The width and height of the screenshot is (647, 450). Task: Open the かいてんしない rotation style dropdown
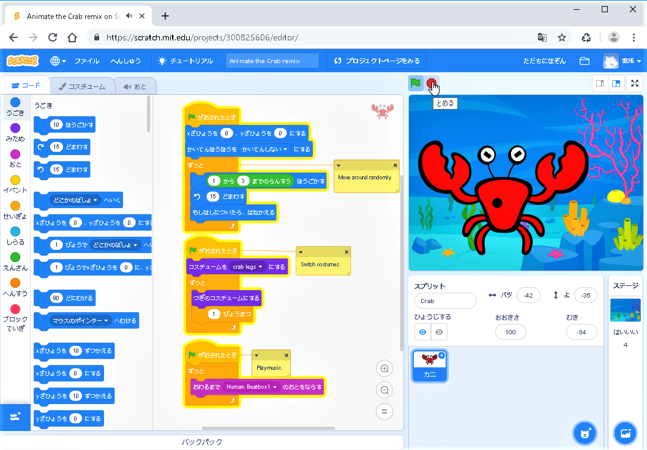point(264,149)
